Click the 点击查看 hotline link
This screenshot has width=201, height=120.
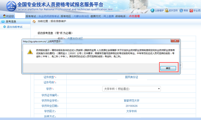pyautogui.click(x=134, y=16)
